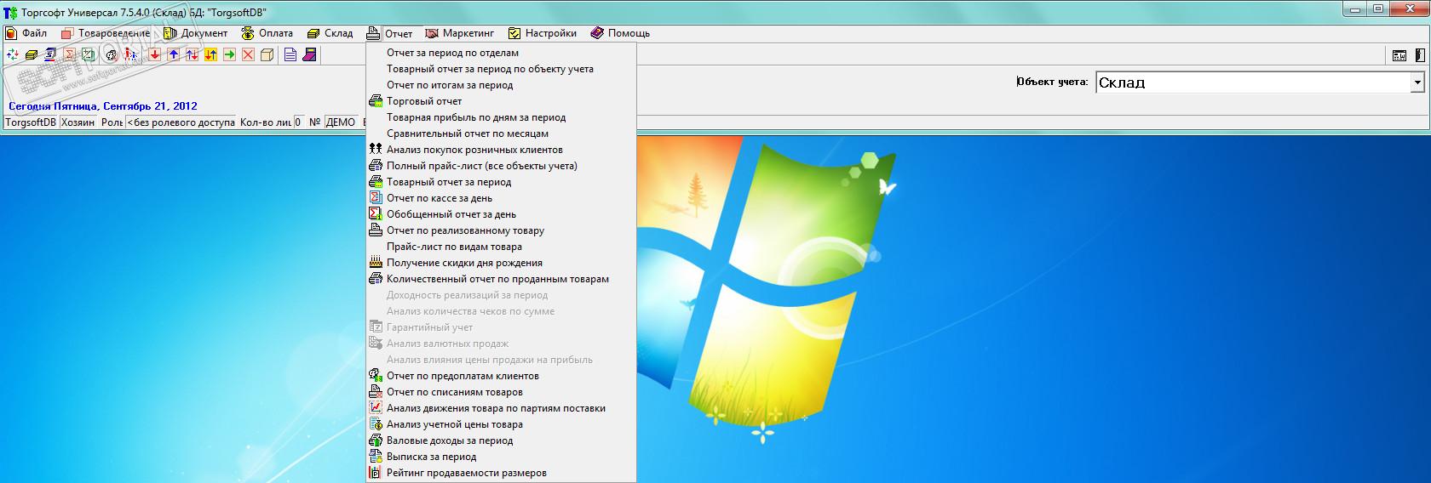Viewport: 1431px width, 483px height.
Task: Select Валовые доходы за период
Action: (501, 440)
